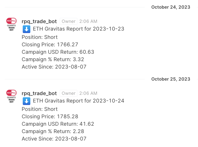The width and height of the screenshot is (198, 147).
Task: Click 2:06 AM timestamp on second message
Action: [x=88, y=93]
